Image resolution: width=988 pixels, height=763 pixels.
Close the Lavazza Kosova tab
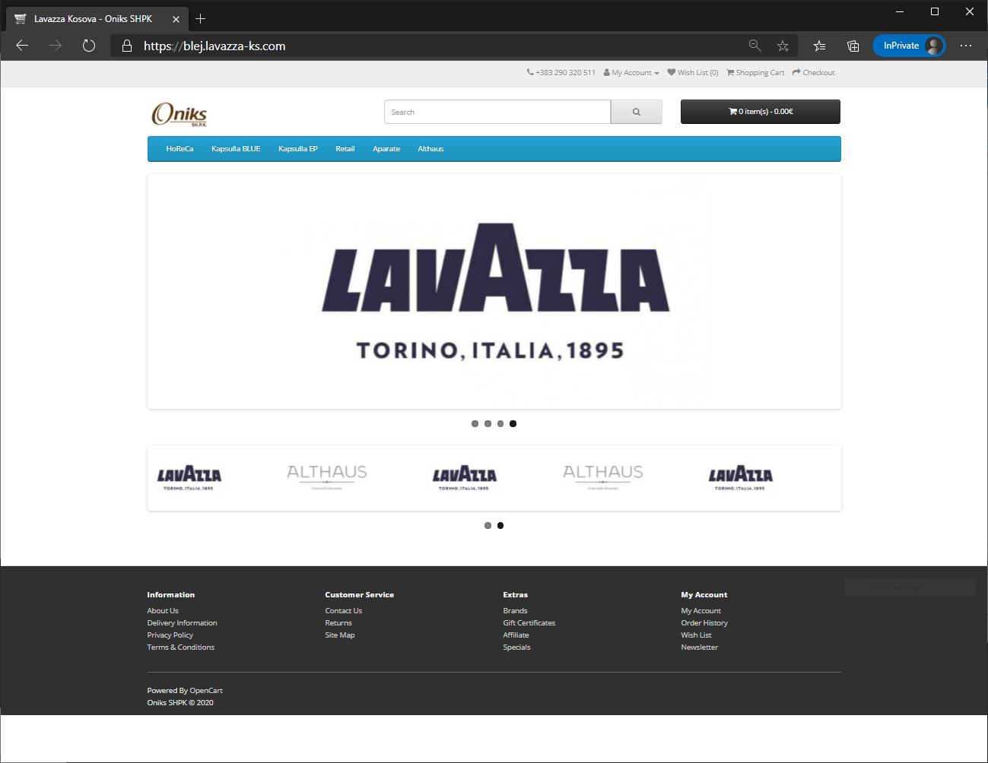point(176,19)
